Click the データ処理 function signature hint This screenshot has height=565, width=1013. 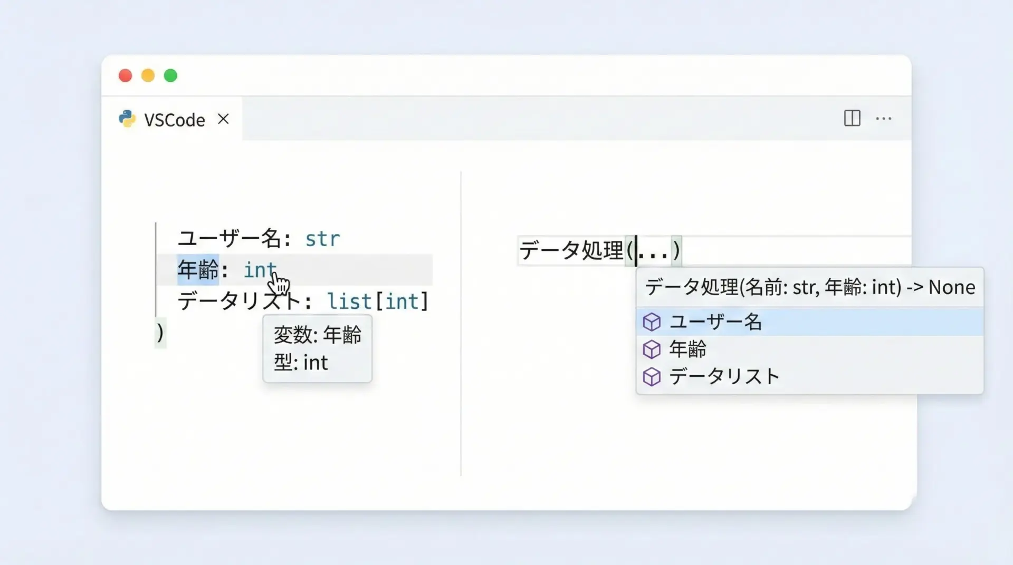pyautogui.click(x=809, y=288)
